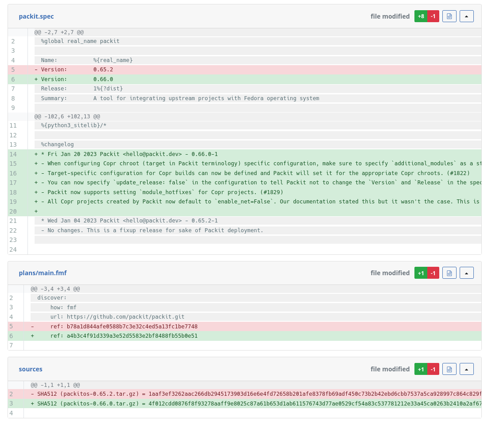Click view file icon for sources

click(x=449, y=369)
